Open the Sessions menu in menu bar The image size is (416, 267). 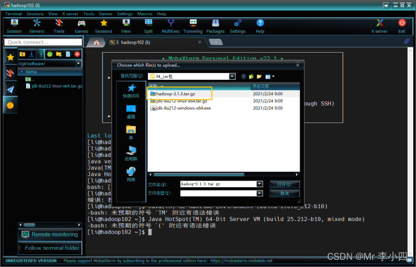[35, 14]
